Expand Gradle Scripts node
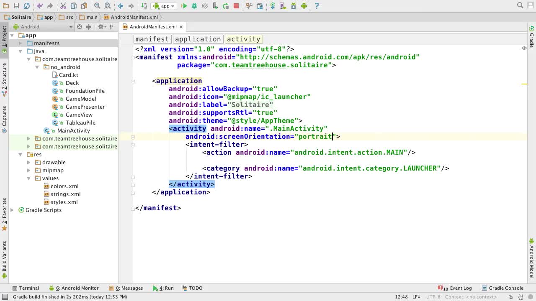The height and width of the screenshot is (301, 536). point(12,210)
